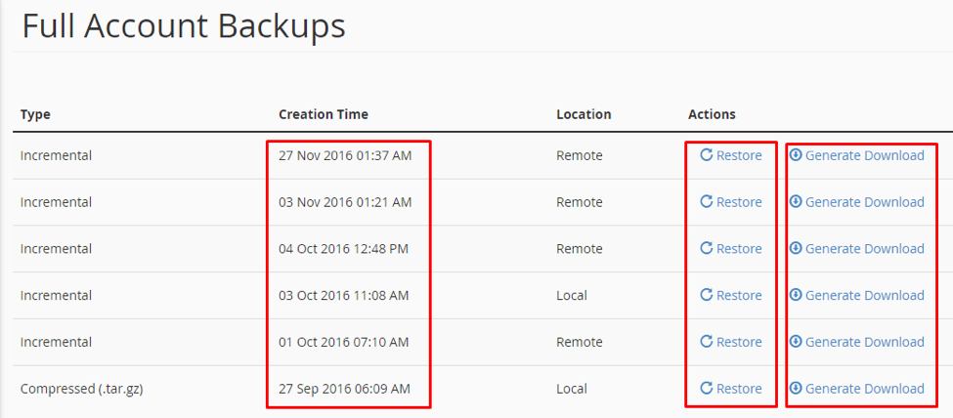Click the Actions column header
Image resolution: width=953 pixels, height=418 pixels.
(x=712, y=114)
